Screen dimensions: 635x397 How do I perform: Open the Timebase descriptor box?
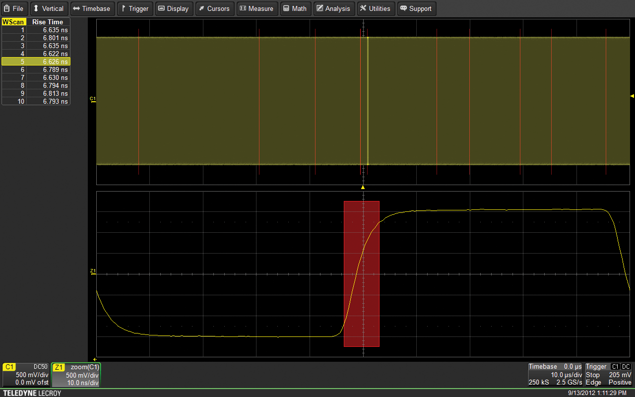click(x=555, y=375)
